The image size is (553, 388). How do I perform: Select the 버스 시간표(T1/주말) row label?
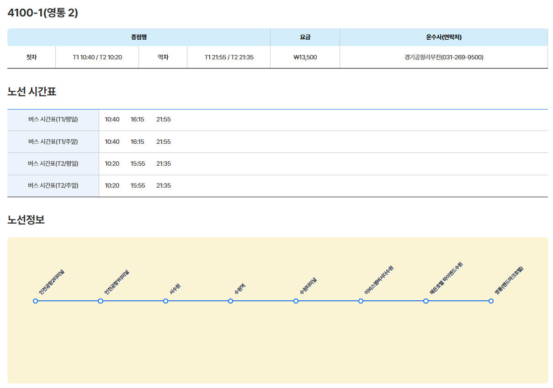(53, 142)
